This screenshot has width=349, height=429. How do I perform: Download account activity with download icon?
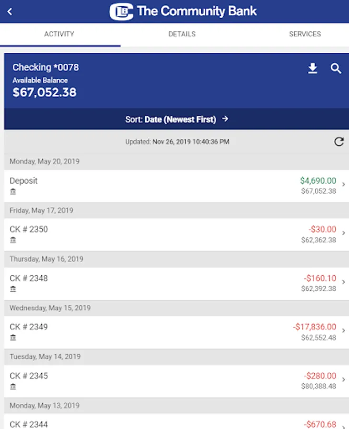313,68
